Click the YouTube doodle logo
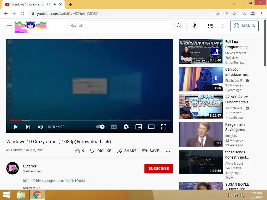Image resolution: width=267 pixels, height=200 pixels. coord(31,27)
